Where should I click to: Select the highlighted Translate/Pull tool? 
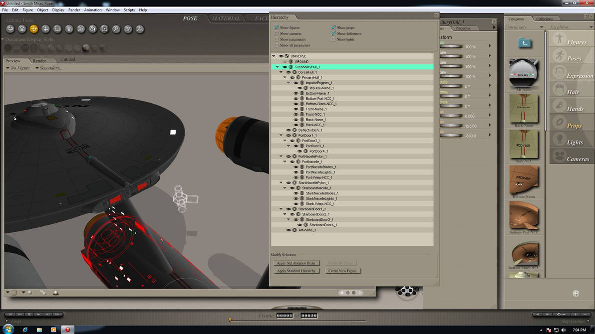coord(34,29)
